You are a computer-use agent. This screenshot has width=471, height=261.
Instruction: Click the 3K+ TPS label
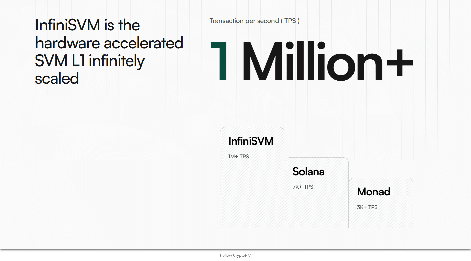367,207
